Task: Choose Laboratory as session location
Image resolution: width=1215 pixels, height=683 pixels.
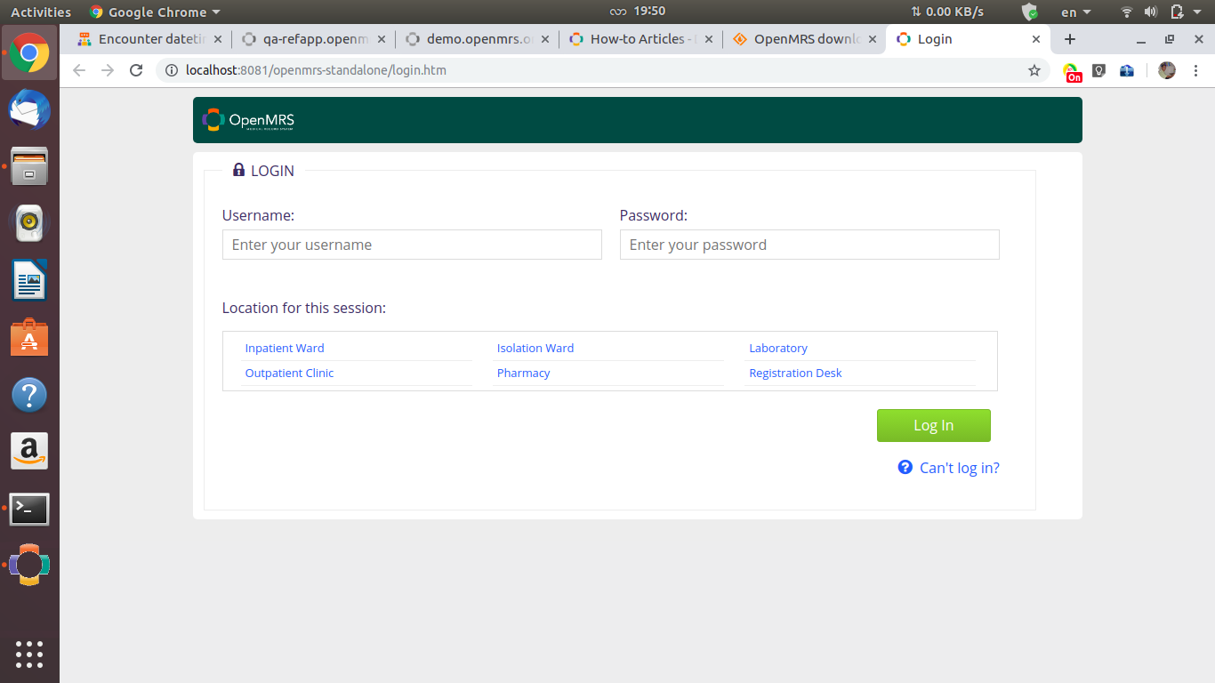Action: [x=778, y=348]
